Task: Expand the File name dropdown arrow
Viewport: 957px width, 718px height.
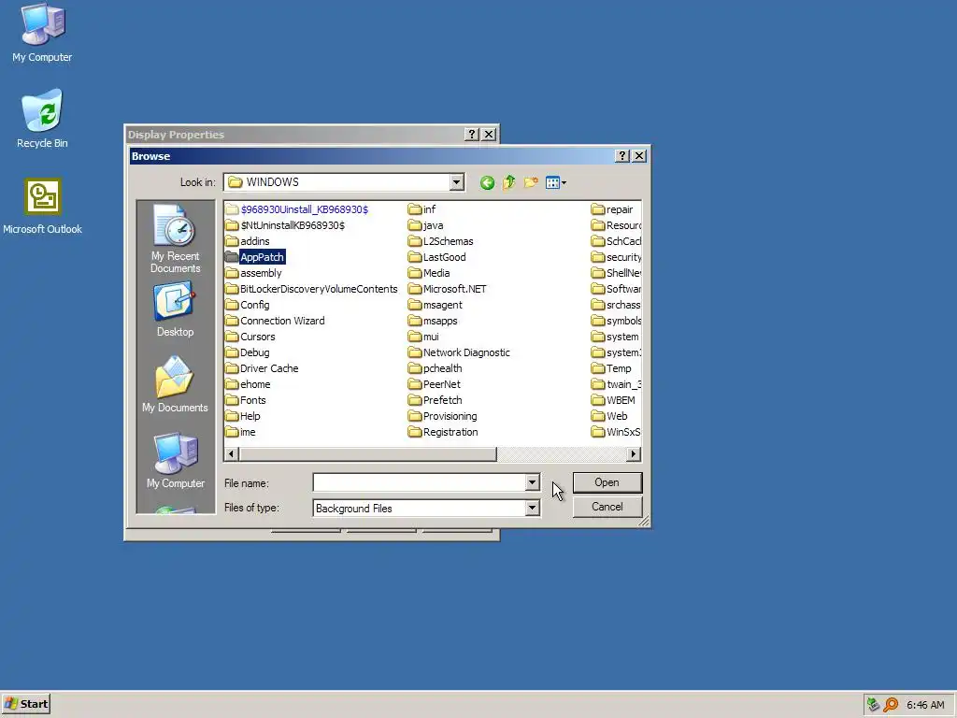Action: point(532,482)
